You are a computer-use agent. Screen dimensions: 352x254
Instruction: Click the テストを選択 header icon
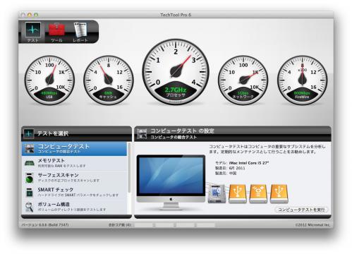tap(29, 133)
